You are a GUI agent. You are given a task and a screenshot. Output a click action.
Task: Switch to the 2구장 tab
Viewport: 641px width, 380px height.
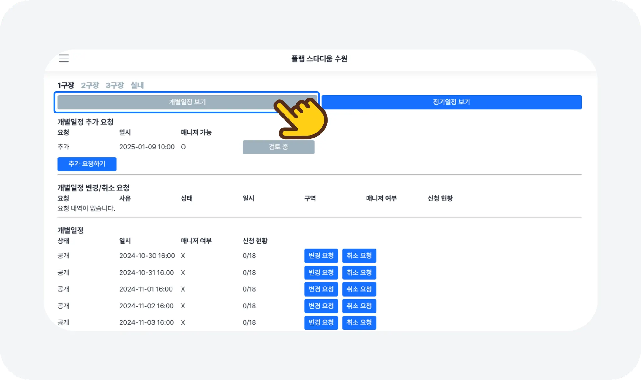coord(90,85)
